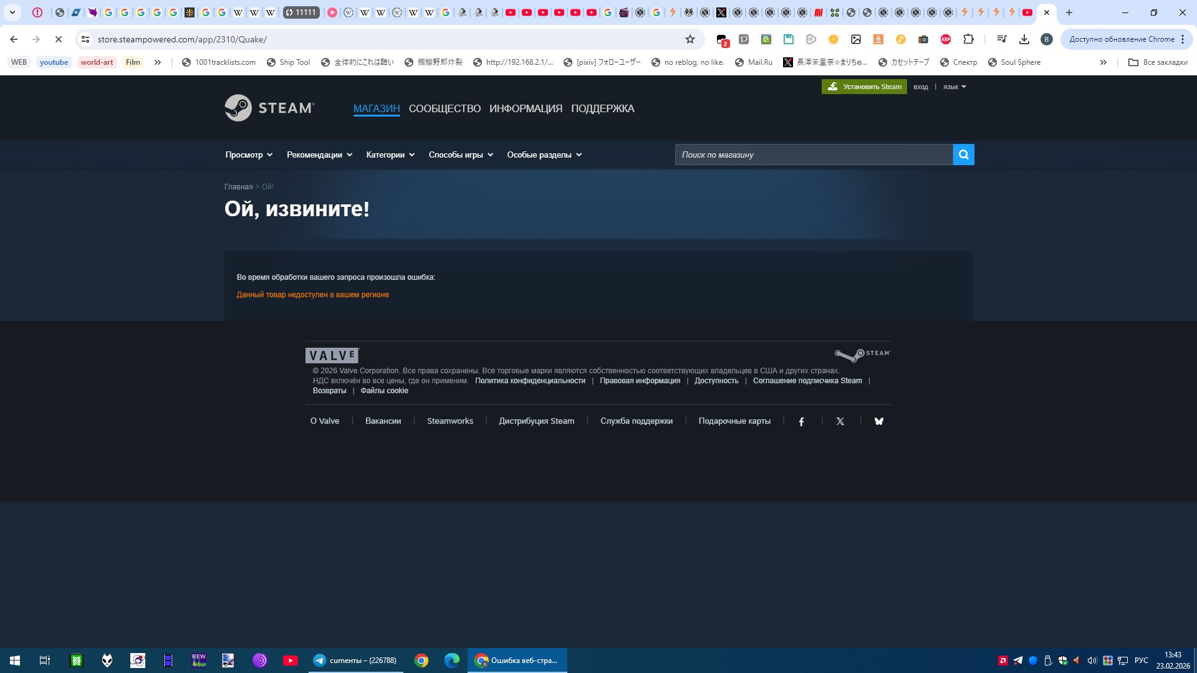Open Соглашение подписчика Steam link
The height and width of the screenshot is (673, 1197).
tap(807, 381)
